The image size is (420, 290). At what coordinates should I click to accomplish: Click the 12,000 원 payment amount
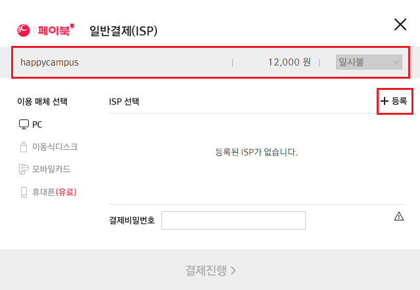289,62
